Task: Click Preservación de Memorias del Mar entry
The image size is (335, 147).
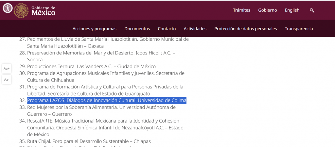Action: tap(101, 53)
